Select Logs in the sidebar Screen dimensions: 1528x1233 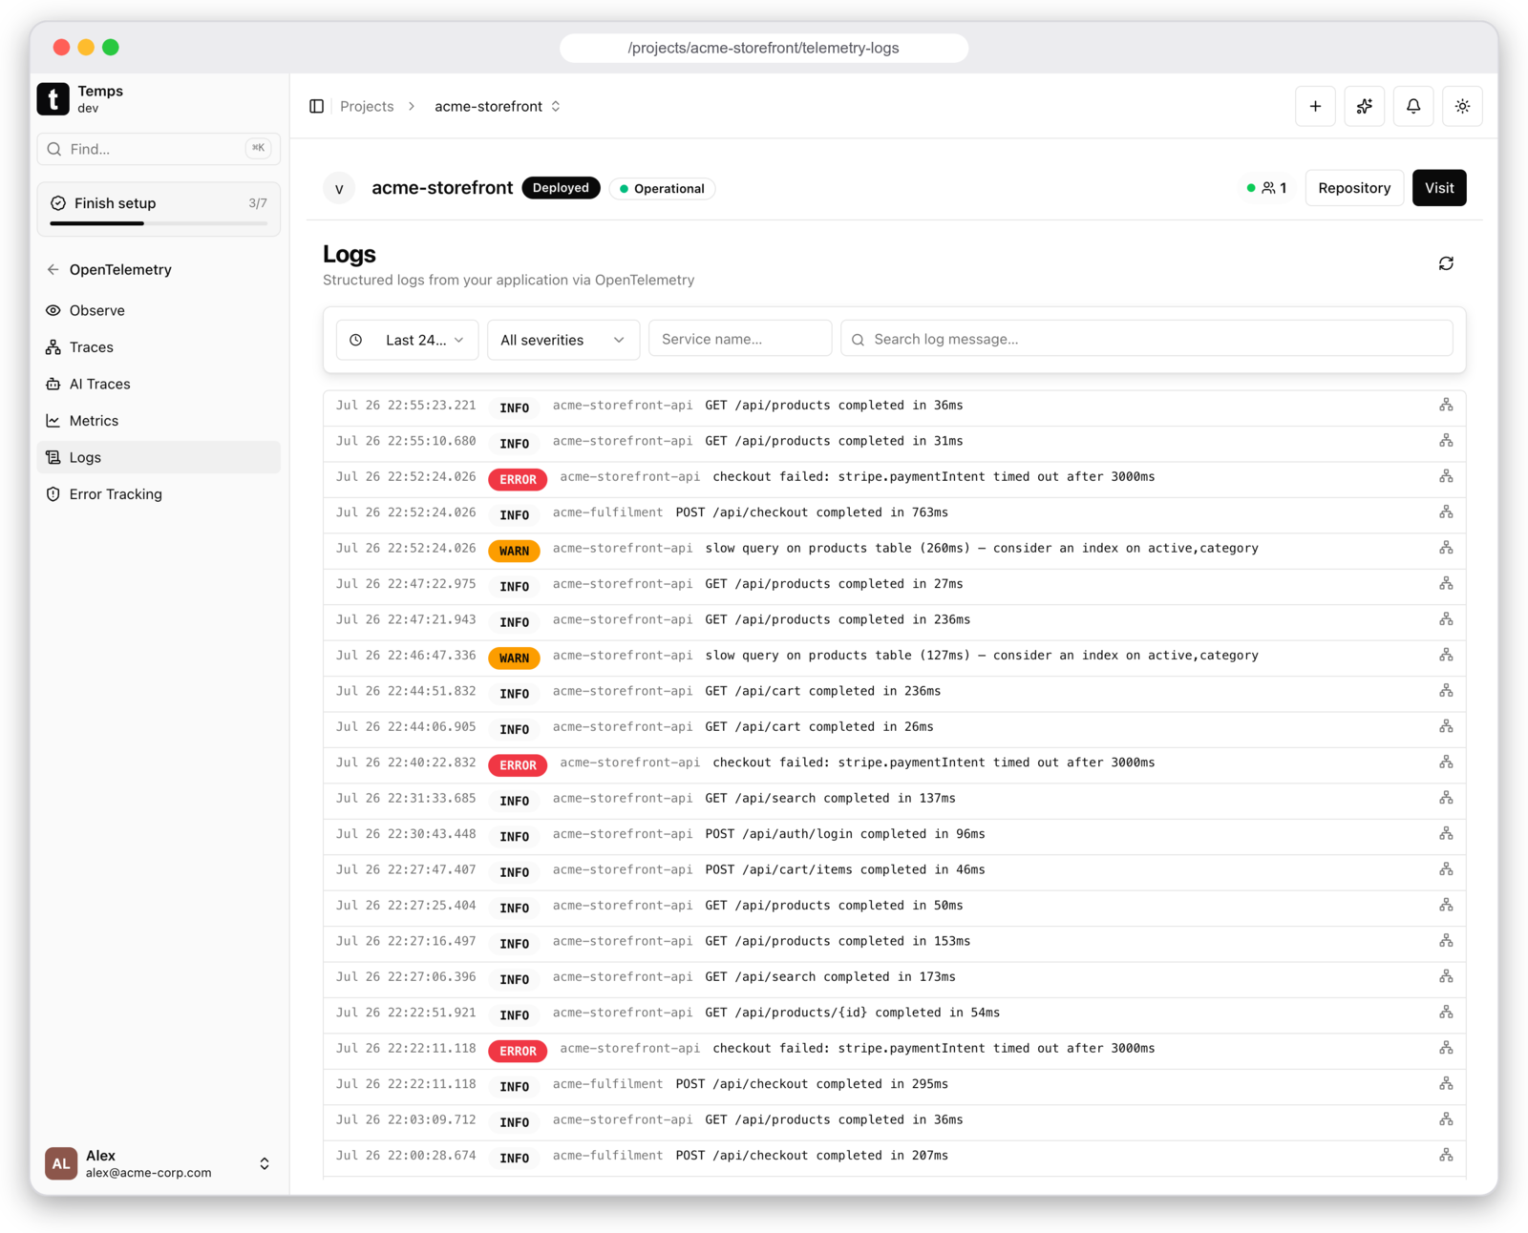[159, 457]
